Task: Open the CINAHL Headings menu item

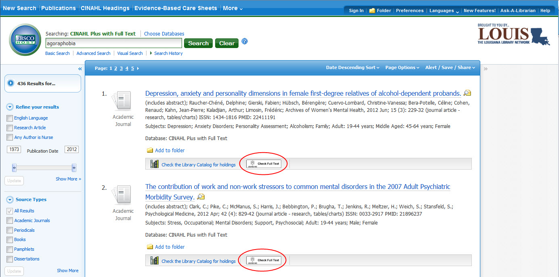Action: [x=105, y=8]
